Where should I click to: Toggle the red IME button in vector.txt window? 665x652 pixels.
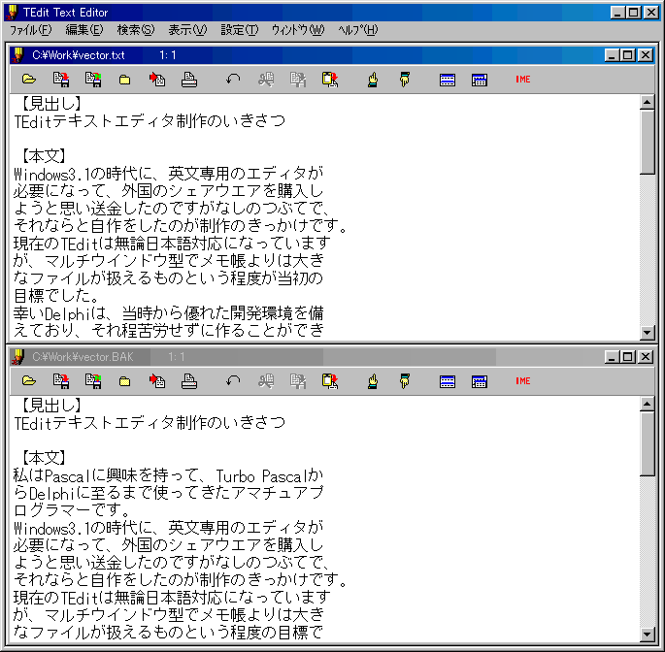(x=523, y=80)
